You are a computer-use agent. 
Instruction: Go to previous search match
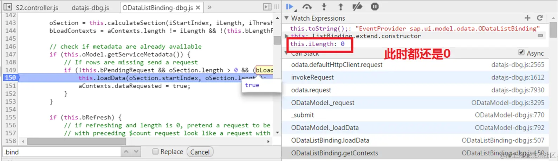[x=126, y=152]
